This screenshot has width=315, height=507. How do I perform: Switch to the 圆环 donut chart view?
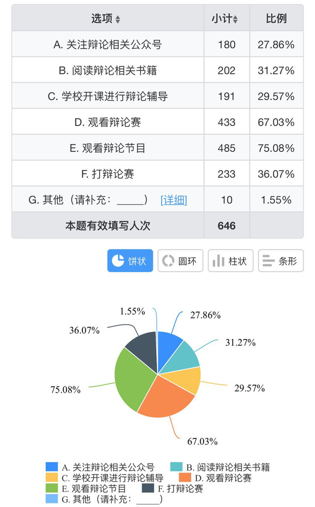[x=180, y=261]
